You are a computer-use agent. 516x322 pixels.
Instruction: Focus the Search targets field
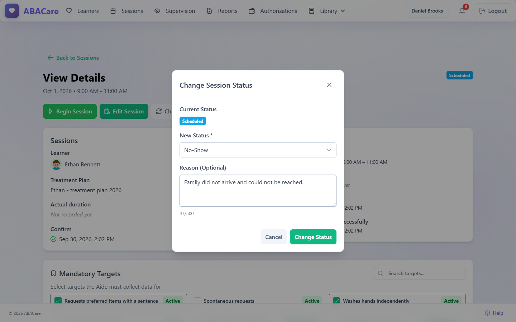click(420, 273)
